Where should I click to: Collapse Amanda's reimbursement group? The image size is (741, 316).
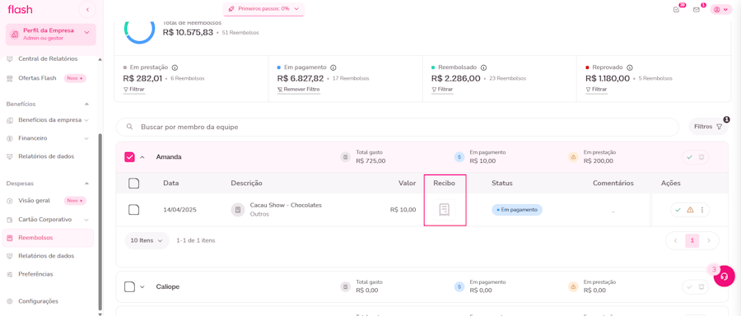[142, 157]
